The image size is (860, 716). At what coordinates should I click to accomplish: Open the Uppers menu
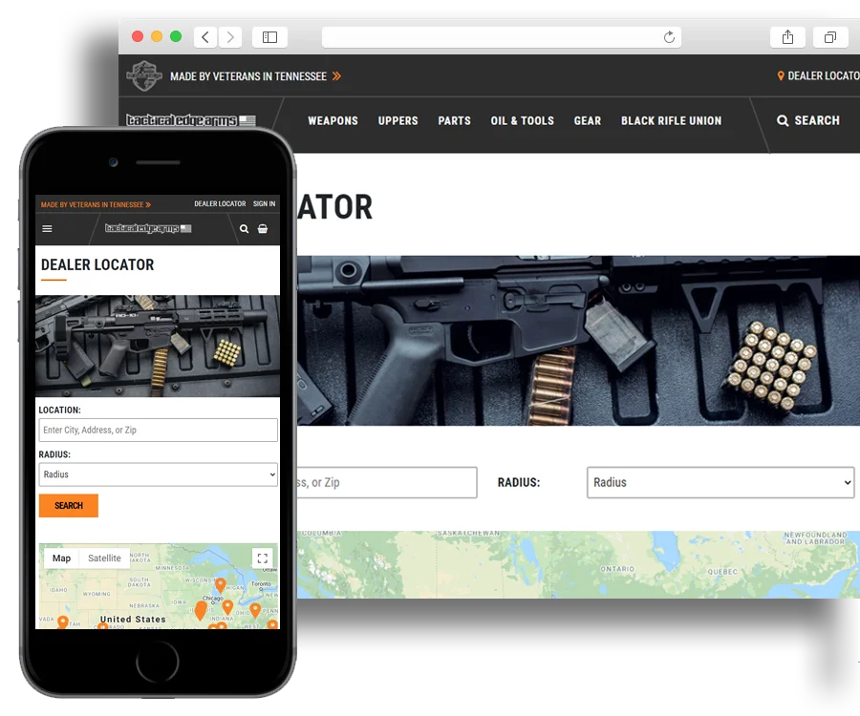[398, 120]
